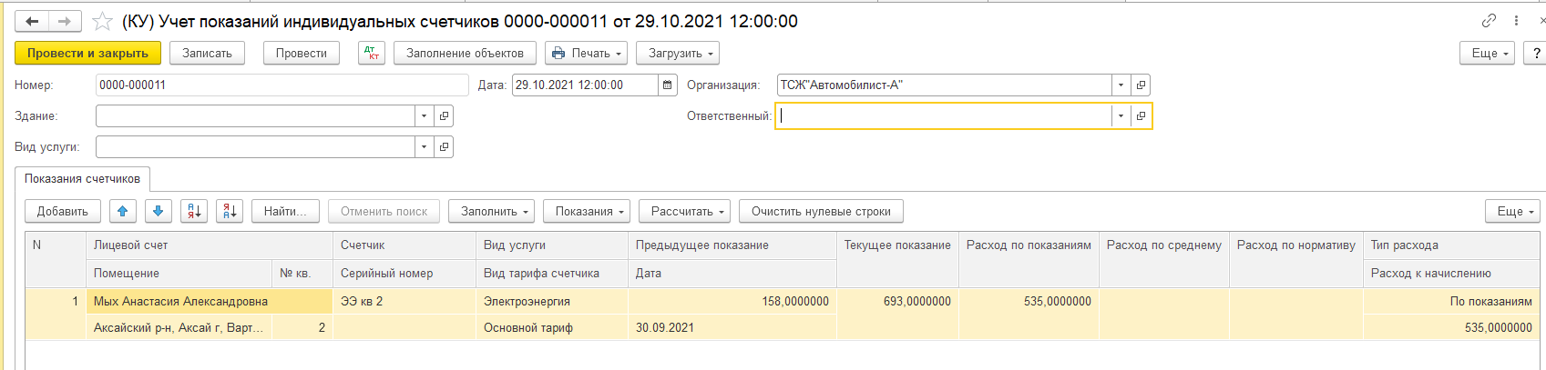1546x370 pixels.
Task: Click the forward navigation arrow
Action: (65, 21)
